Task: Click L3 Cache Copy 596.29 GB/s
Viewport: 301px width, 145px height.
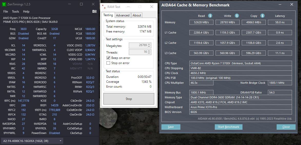Action: tap(254, 53)
